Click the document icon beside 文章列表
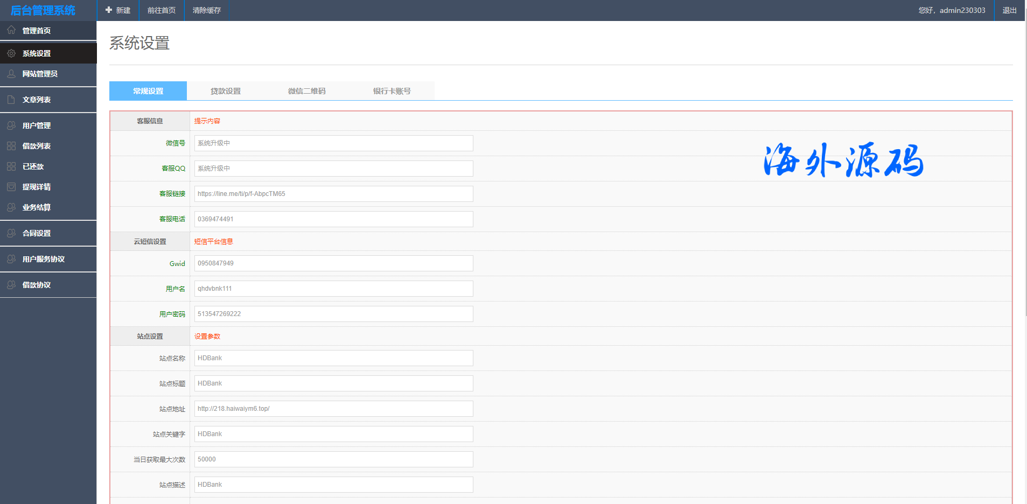The image size is (1027, 504). [11, 100]
